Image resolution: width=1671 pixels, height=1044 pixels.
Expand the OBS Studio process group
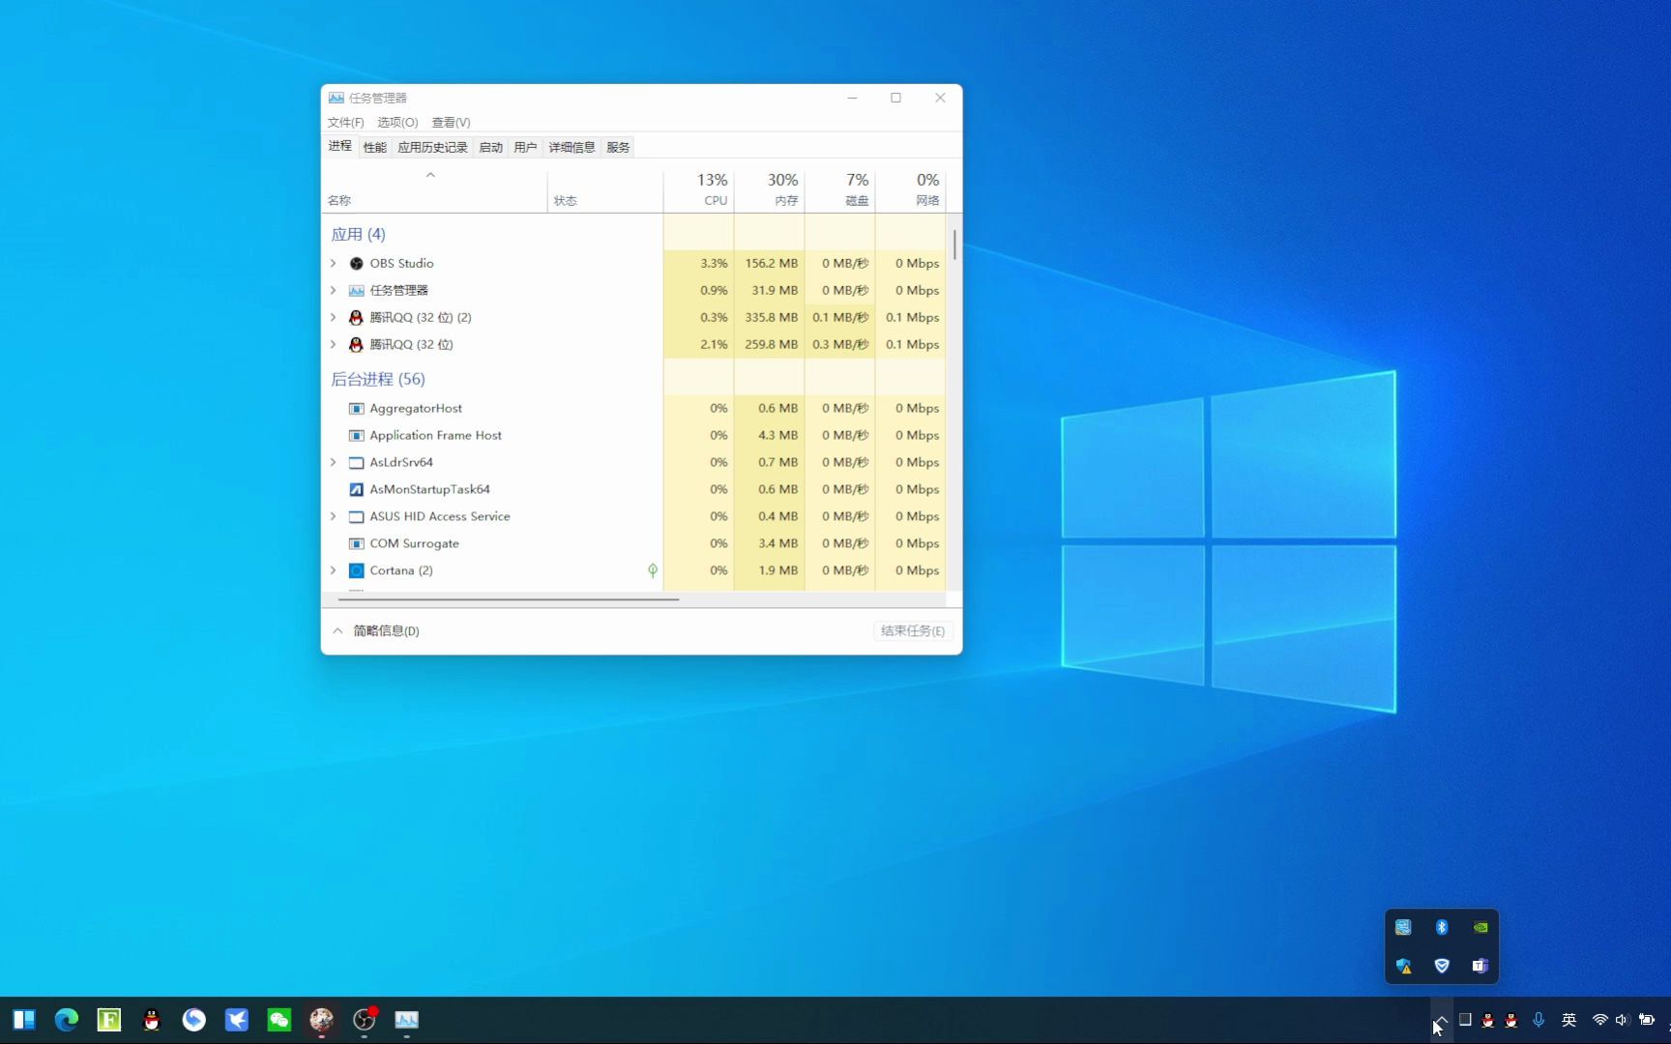click(x=334, y=263)
